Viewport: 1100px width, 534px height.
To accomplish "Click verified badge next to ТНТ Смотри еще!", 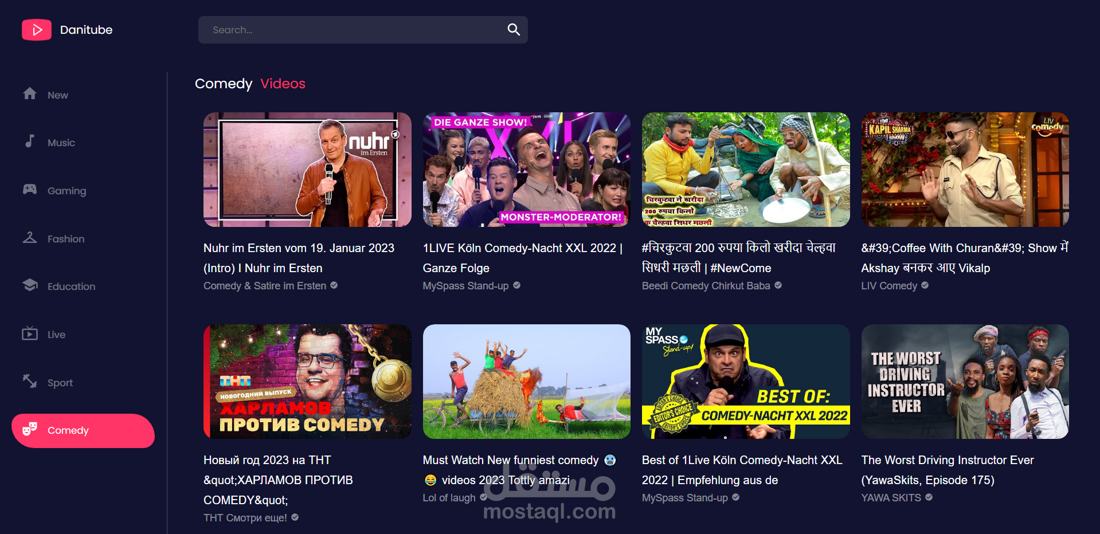I will tap(295, 517).
